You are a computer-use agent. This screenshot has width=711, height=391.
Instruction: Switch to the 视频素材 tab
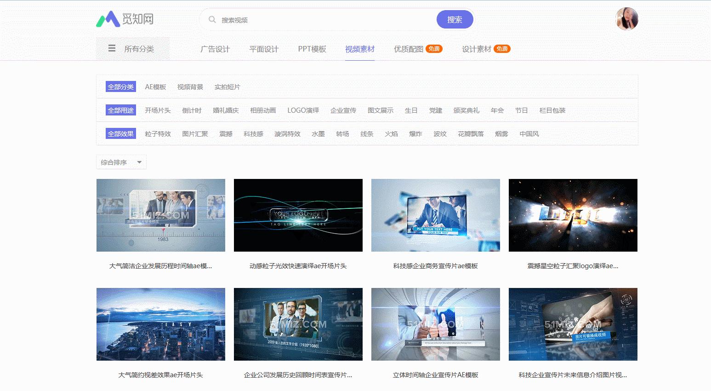(360, 49)
